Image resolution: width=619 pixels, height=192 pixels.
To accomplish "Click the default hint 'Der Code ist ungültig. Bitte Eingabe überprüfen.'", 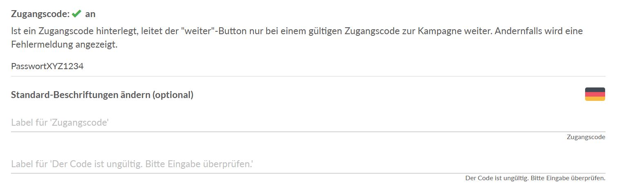I will click(x=535, y=178).
